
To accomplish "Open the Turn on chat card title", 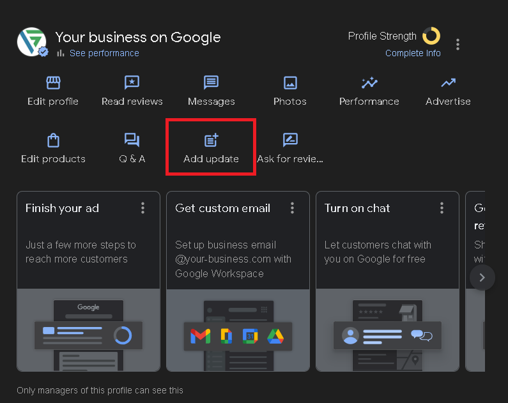I will point(357,208).
